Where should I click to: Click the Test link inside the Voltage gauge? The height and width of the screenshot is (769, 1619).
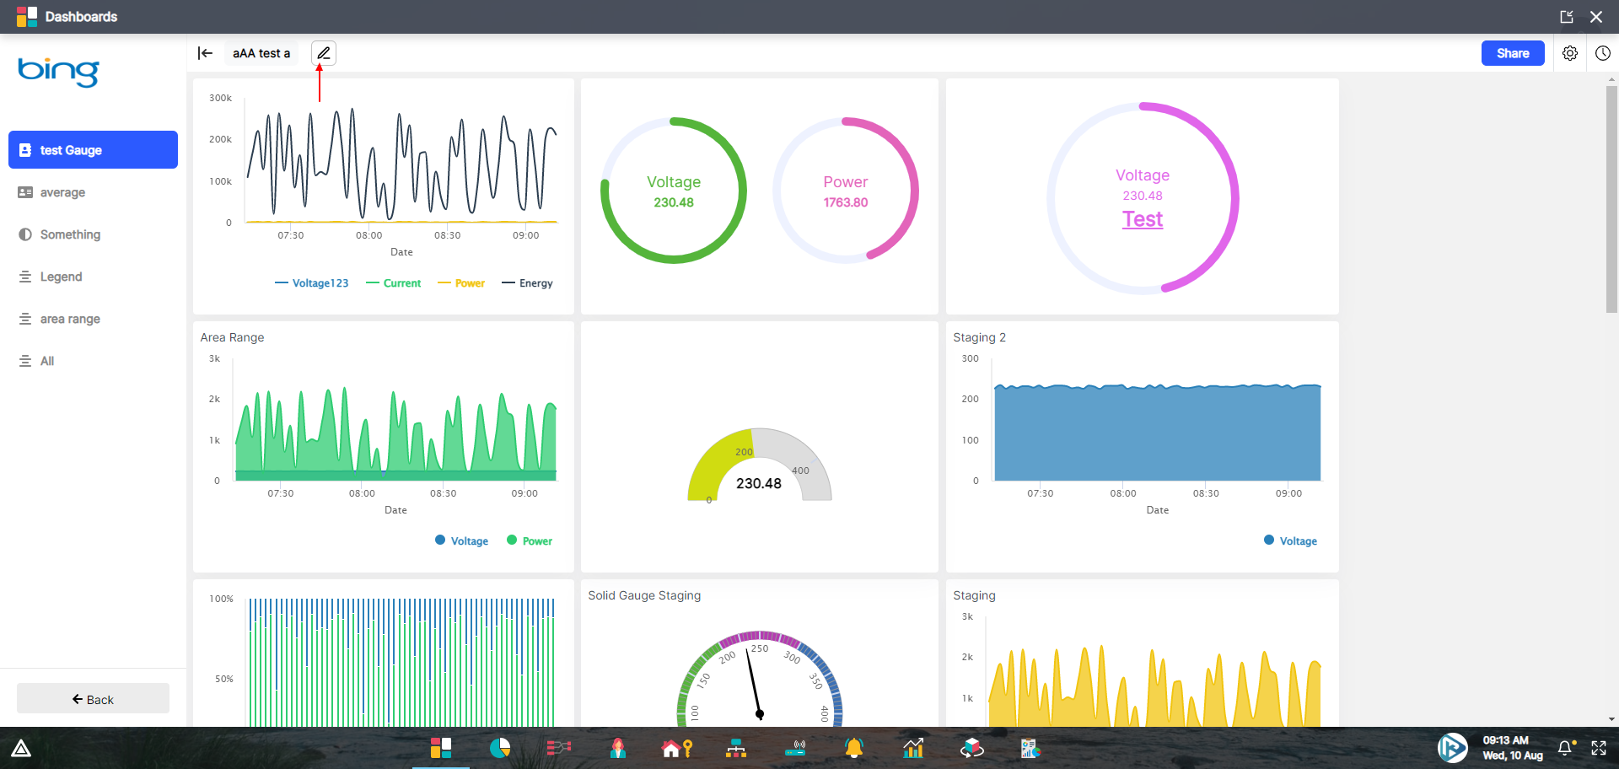point(1142,218)
